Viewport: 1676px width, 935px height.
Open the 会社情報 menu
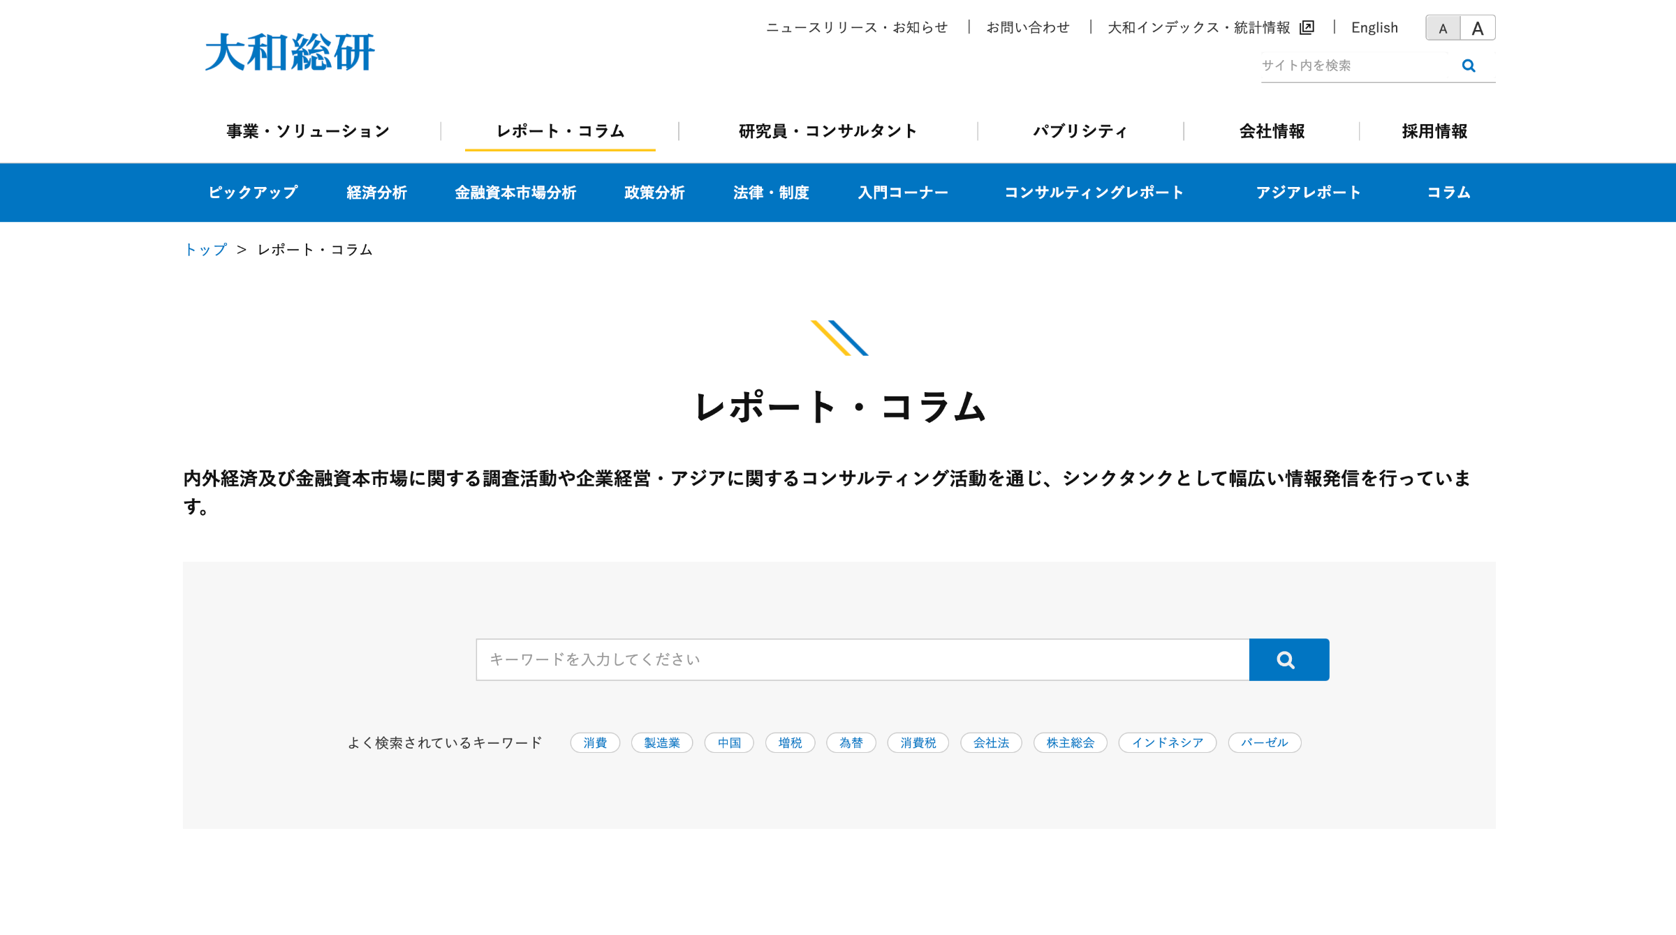pos(1272,131)
